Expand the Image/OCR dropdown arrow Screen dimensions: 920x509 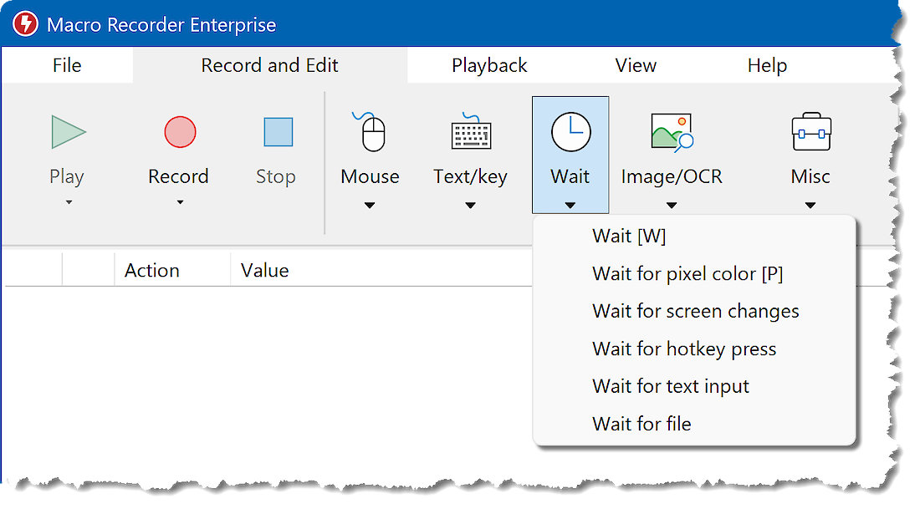pyautogui.click(x=672, y=206)
